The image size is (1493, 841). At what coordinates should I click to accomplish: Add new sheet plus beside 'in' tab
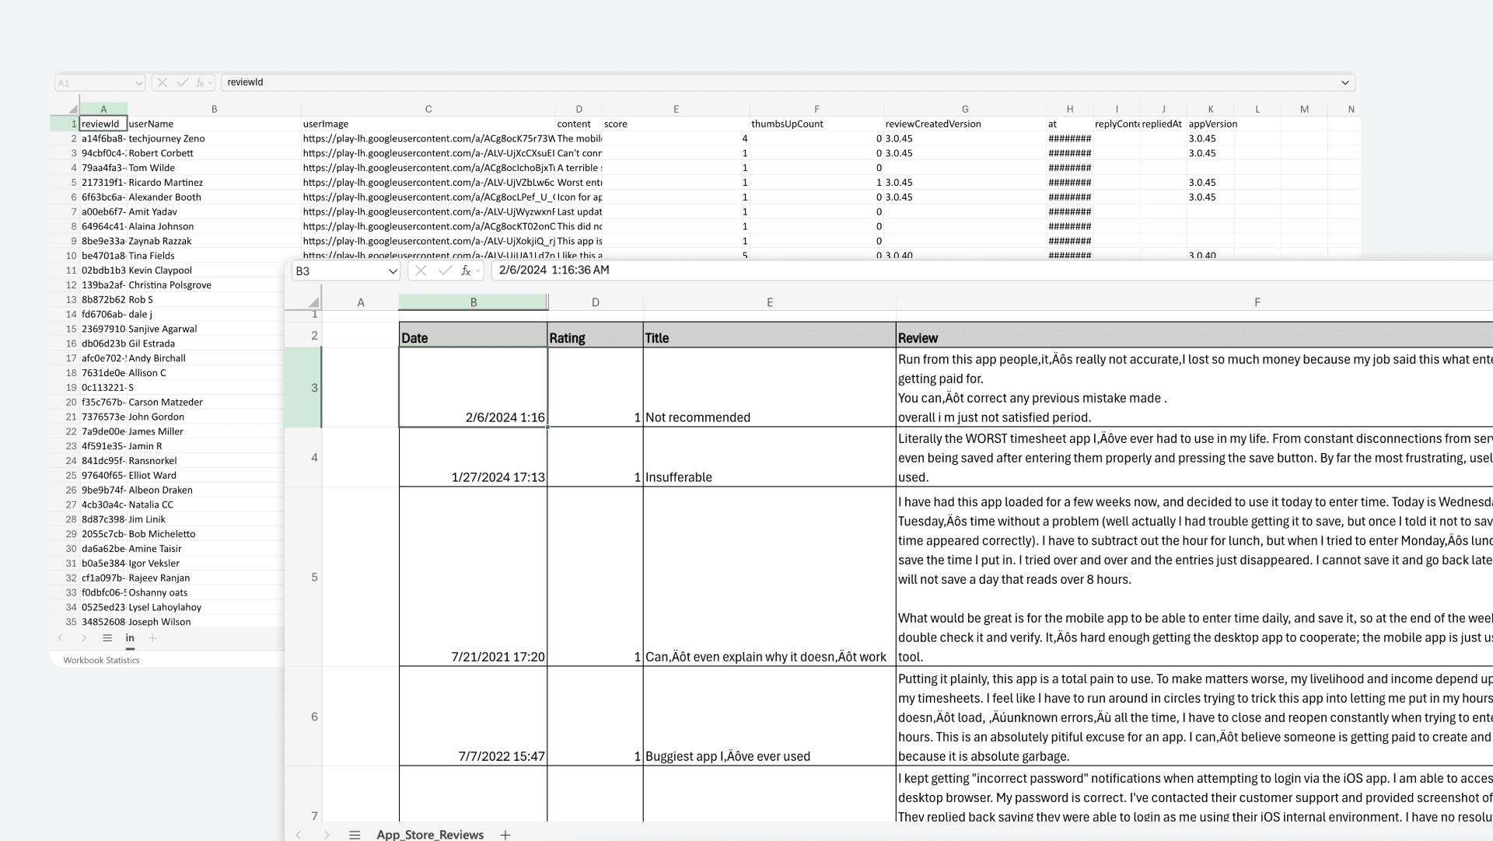[152, 638]
